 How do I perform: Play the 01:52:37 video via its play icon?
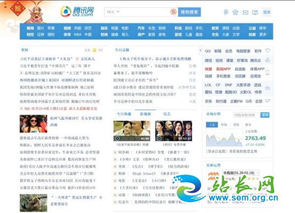coord(159,138)
